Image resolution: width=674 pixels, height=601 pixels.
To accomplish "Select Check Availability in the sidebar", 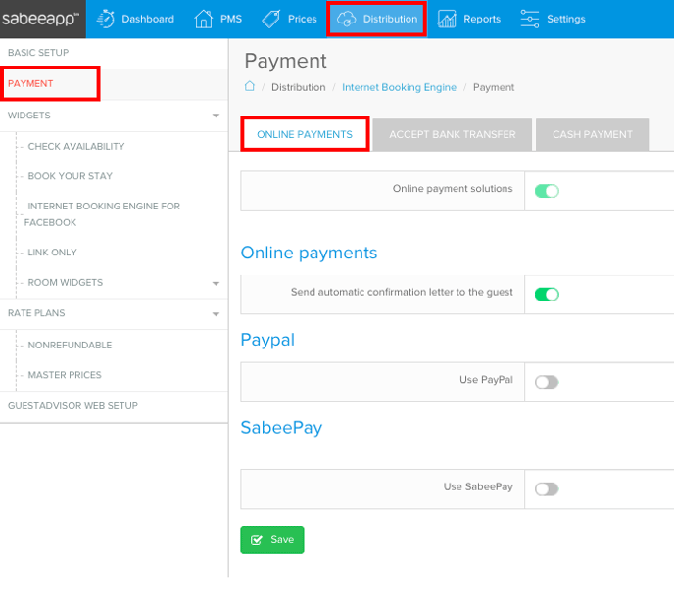I will tap(76, 147).
